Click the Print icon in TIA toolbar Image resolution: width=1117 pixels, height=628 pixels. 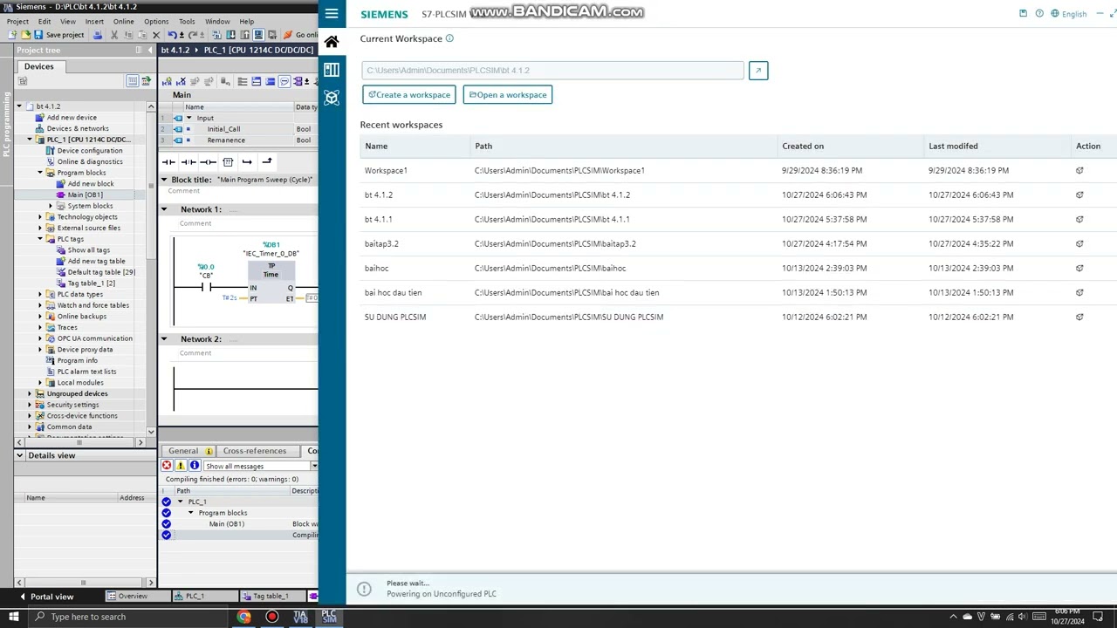pyautogui.click(x=97, y=35)
